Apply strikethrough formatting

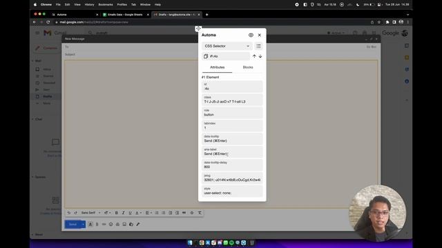coord(192,213)
